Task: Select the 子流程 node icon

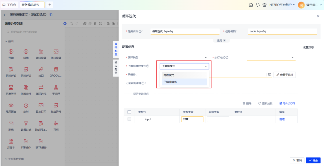Action: tap(56, 87)
